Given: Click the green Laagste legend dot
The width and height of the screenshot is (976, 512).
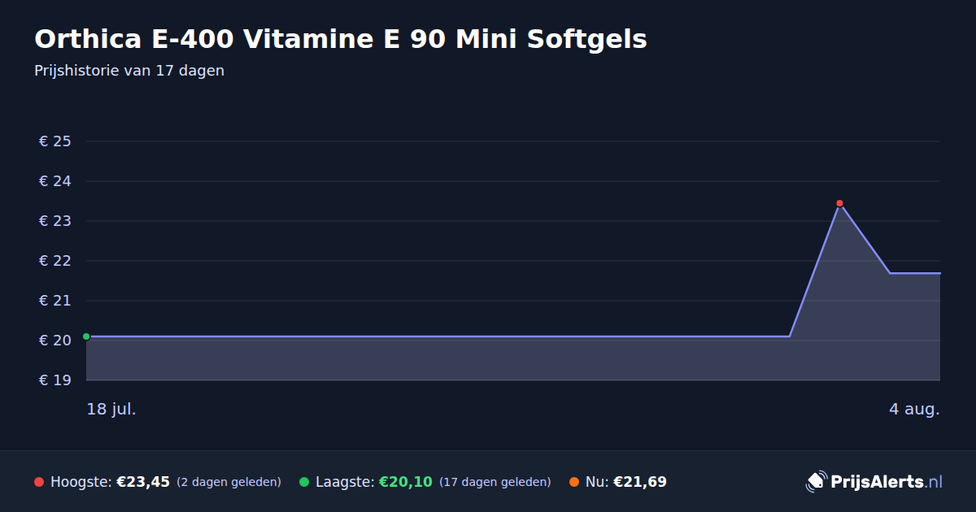Looking at the screenshot, I should tap(304, 482).
